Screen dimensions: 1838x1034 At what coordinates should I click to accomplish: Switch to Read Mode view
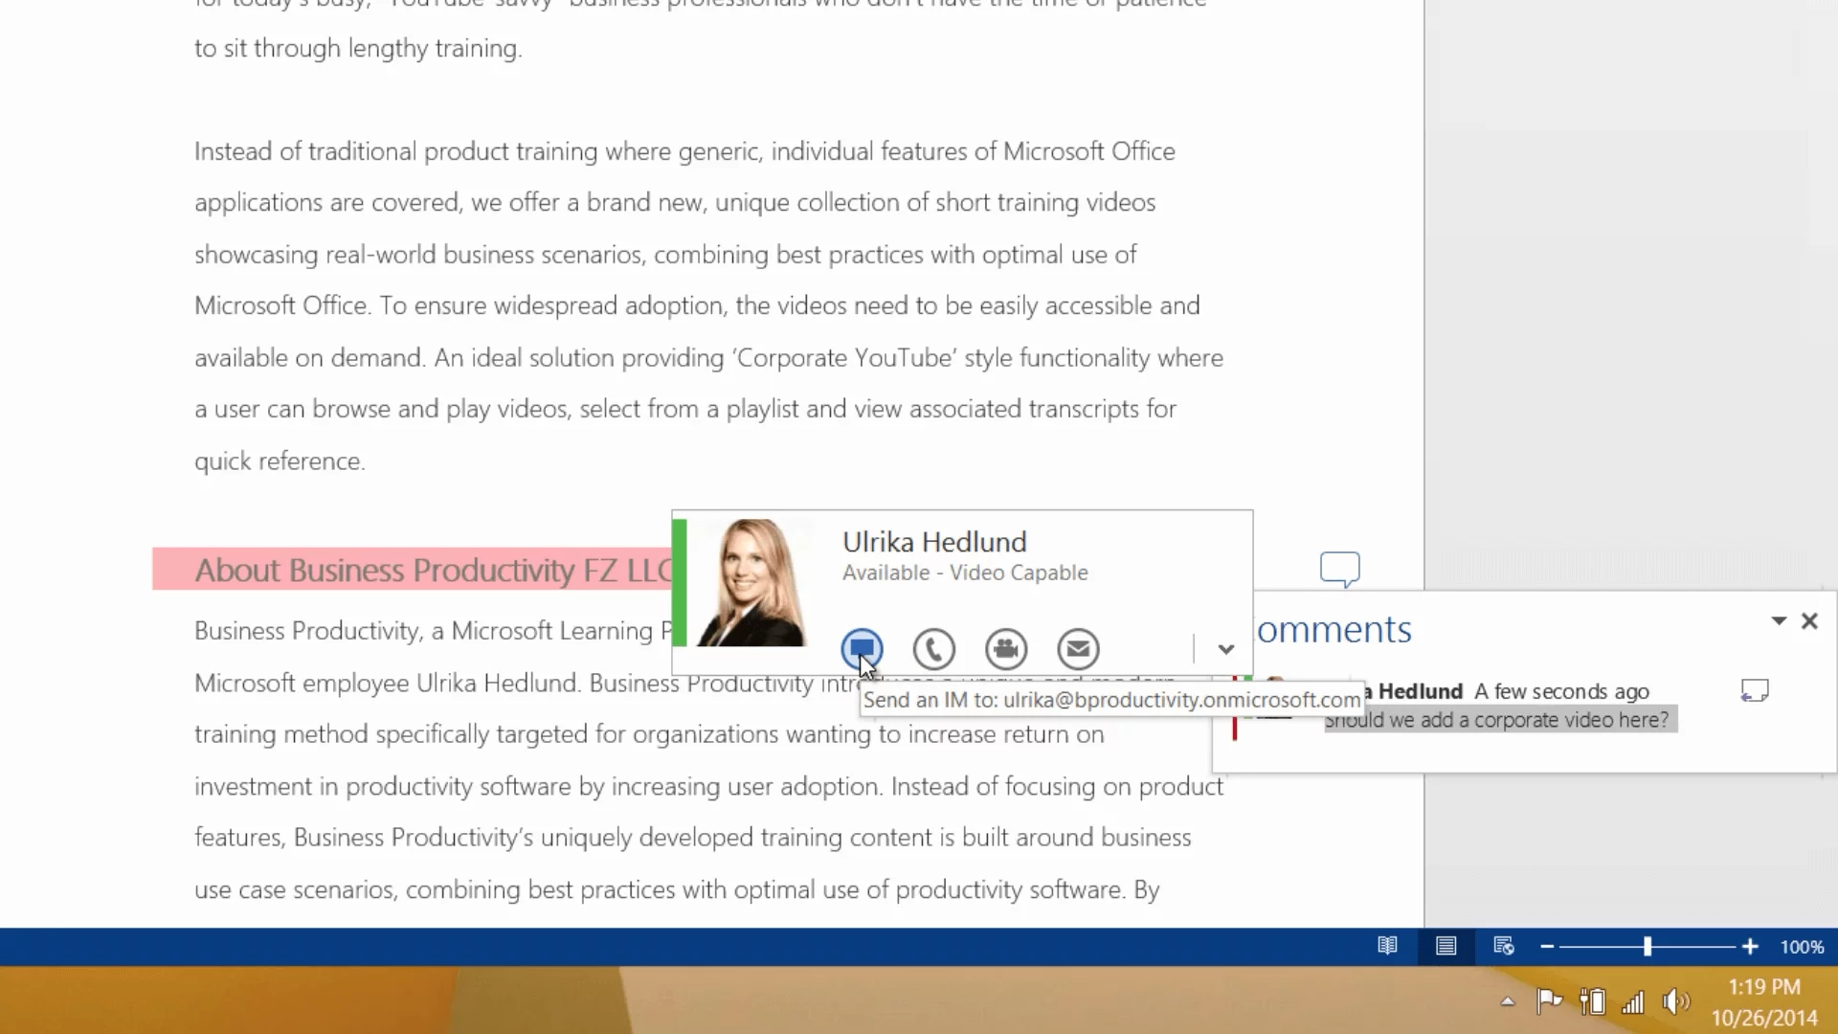(1387, 946)
